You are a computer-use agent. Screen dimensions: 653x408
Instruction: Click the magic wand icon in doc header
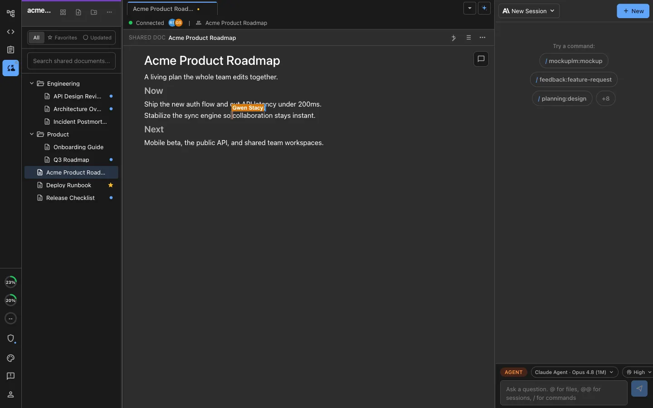coord(453,38)
